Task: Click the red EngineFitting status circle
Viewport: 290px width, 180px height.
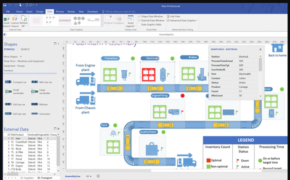Action: pos(182,96)
